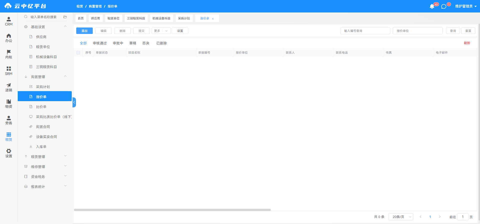Open the notification bell icon
The width and height of the screenshot is (480, 224).
tap(432, 6)
